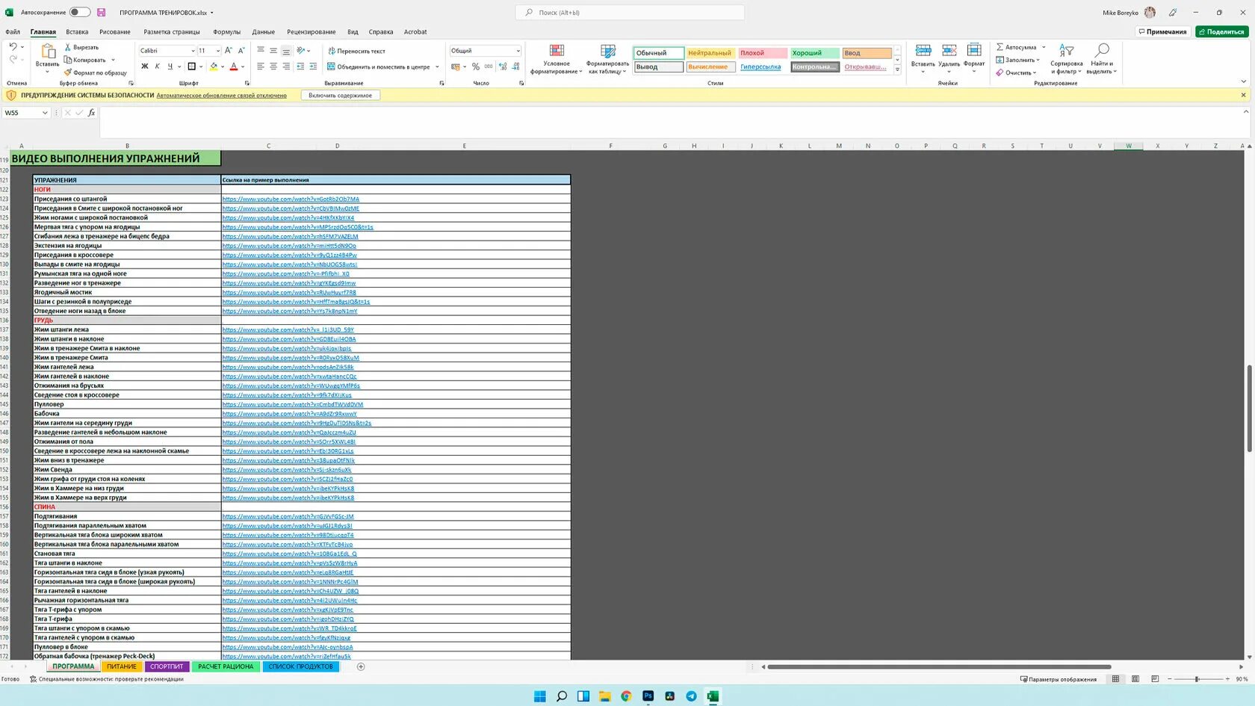Viewport: 1255px width, 706px height.
Task: Open the ПИТАНИЕ sheet tab
Action: [122, 666]
